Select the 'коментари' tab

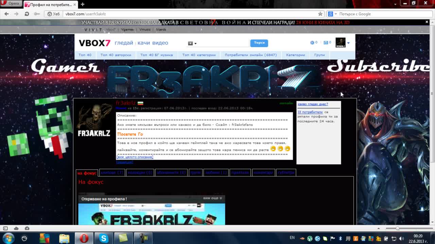(263, 172)
